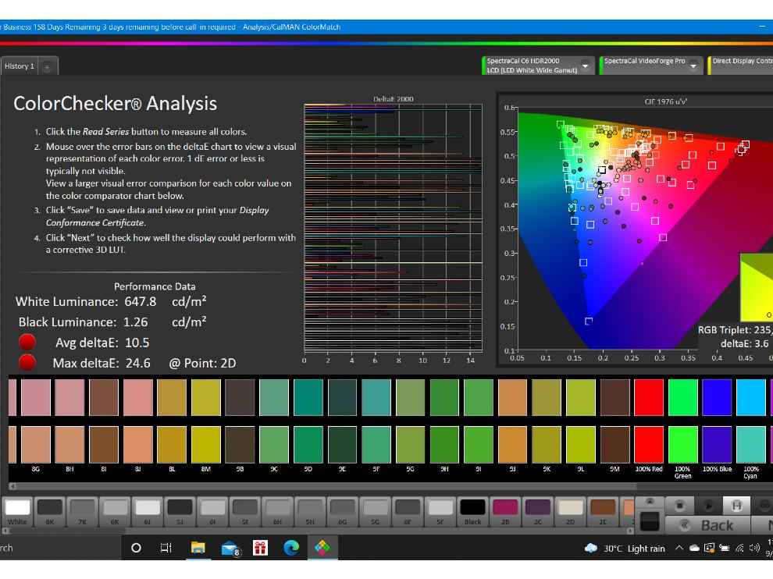Image resolution: width=773 pixels, height=579 pixels.
Task: Add a new history tab with plus
Action: click(48, 66)
